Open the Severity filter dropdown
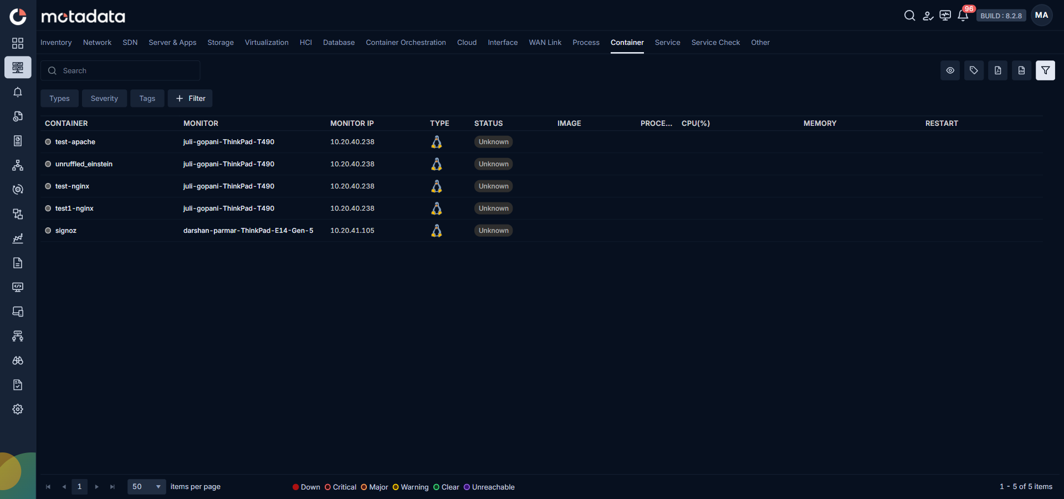 [x=104, y=98]
